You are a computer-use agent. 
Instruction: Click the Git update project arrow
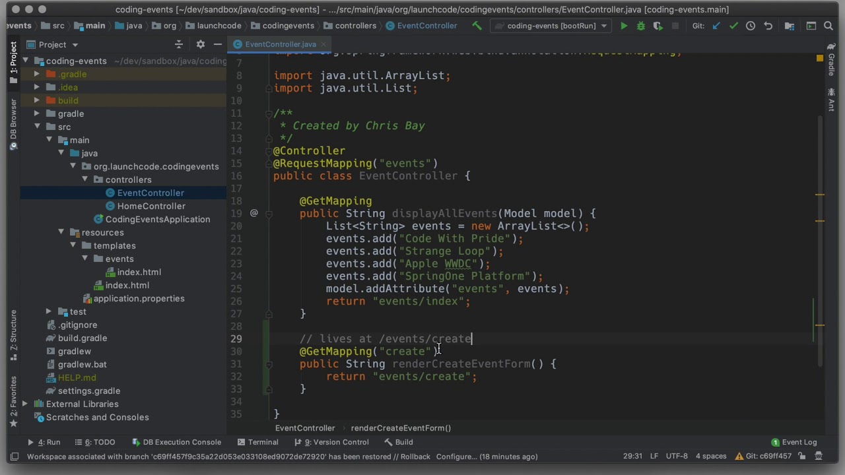(716, 26)
